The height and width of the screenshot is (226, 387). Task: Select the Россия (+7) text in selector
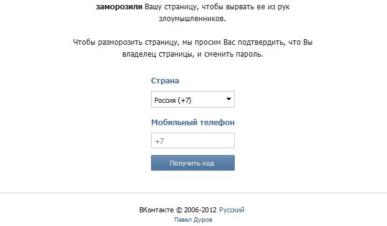tap(172, 100)
